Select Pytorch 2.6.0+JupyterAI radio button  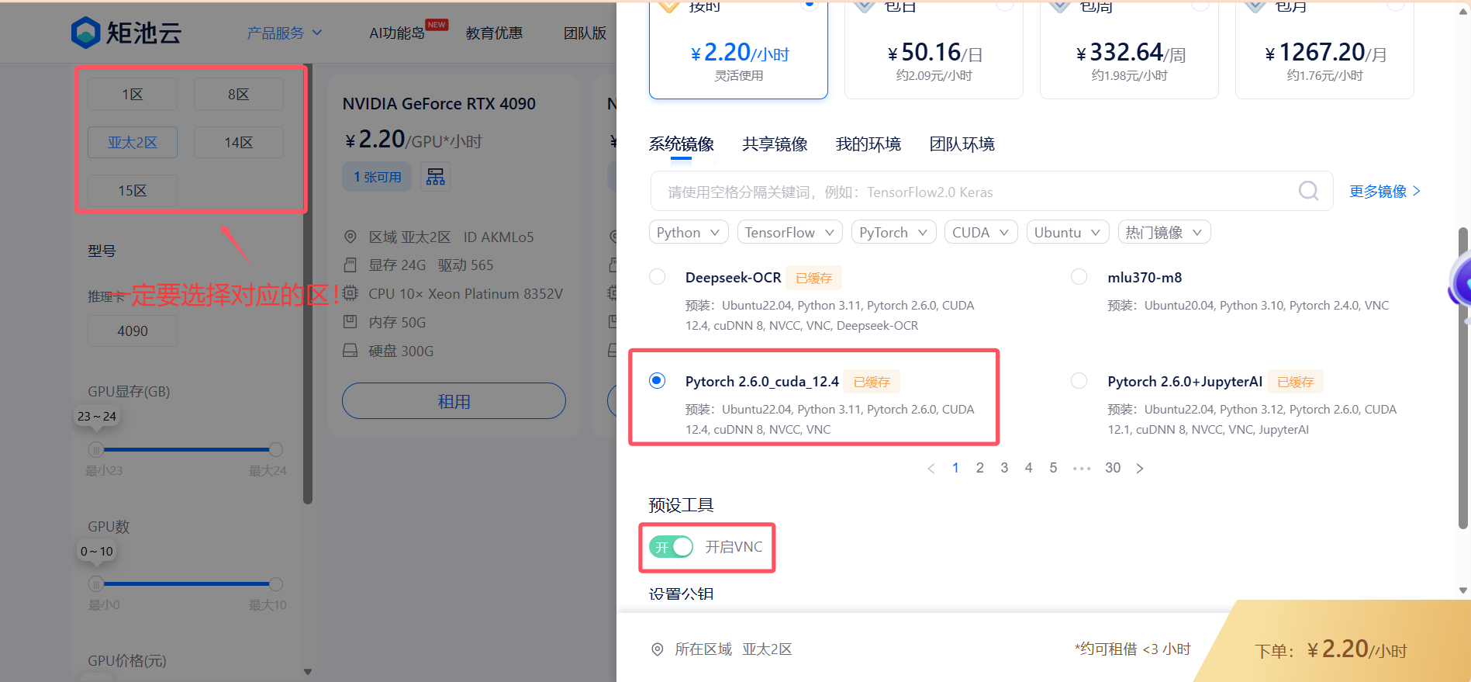click(1079, 381)
